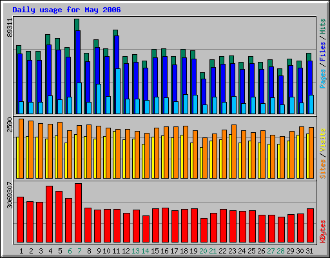Select day label 24 on the axis
This screenshot has height=258, width=330.
click(x=242, y=251)
